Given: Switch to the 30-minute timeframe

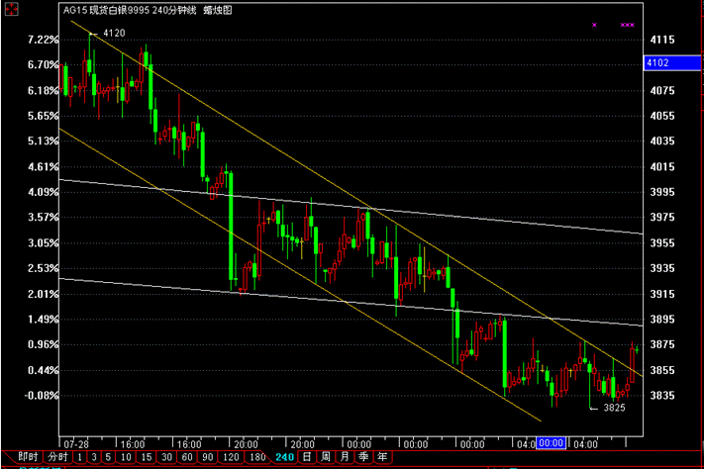Looking at the screenshot, I should (167, 457).
